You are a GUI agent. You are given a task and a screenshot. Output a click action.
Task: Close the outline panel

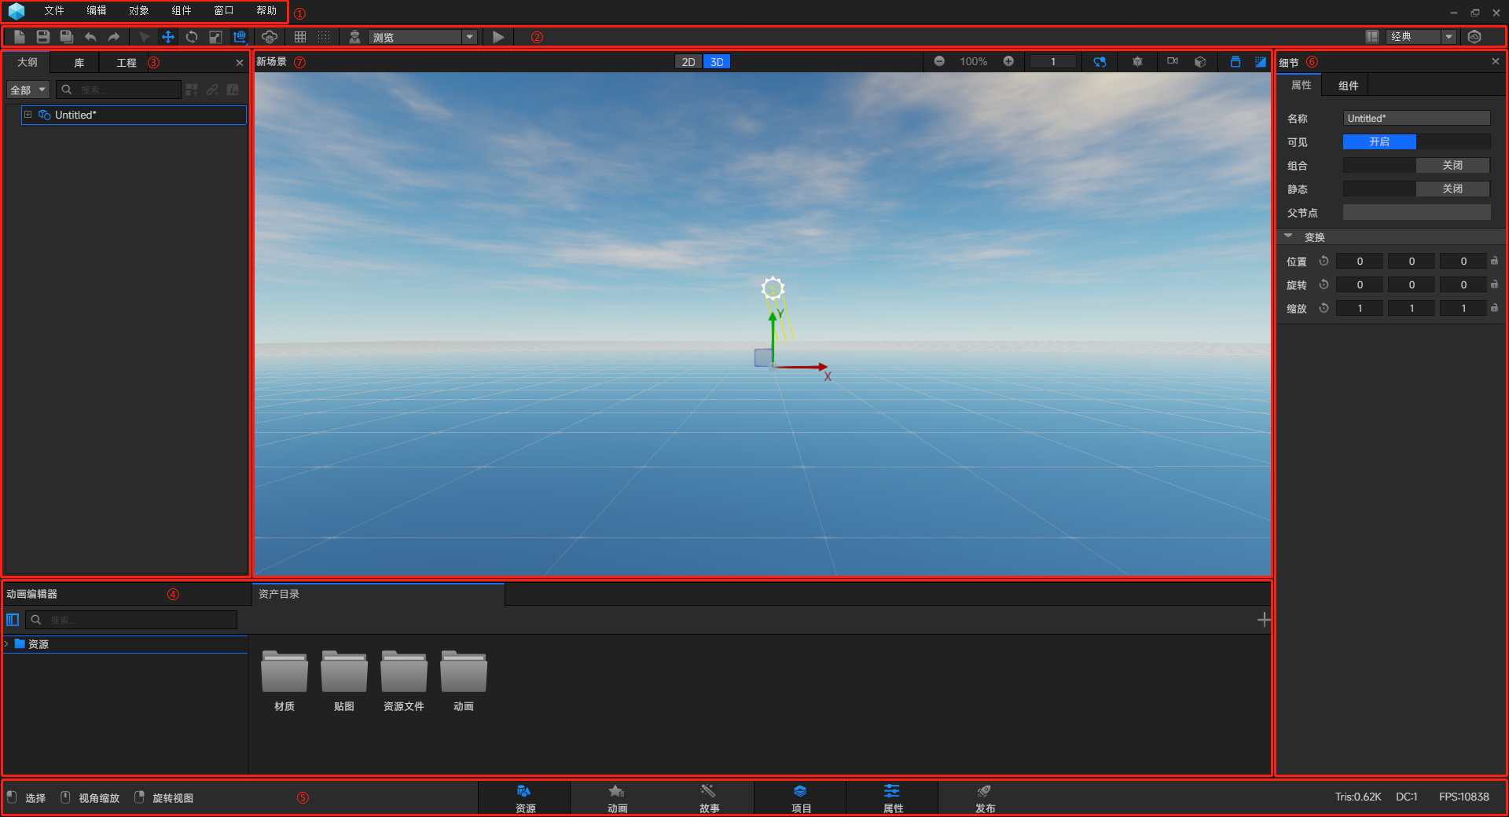(x=240, y=63)
